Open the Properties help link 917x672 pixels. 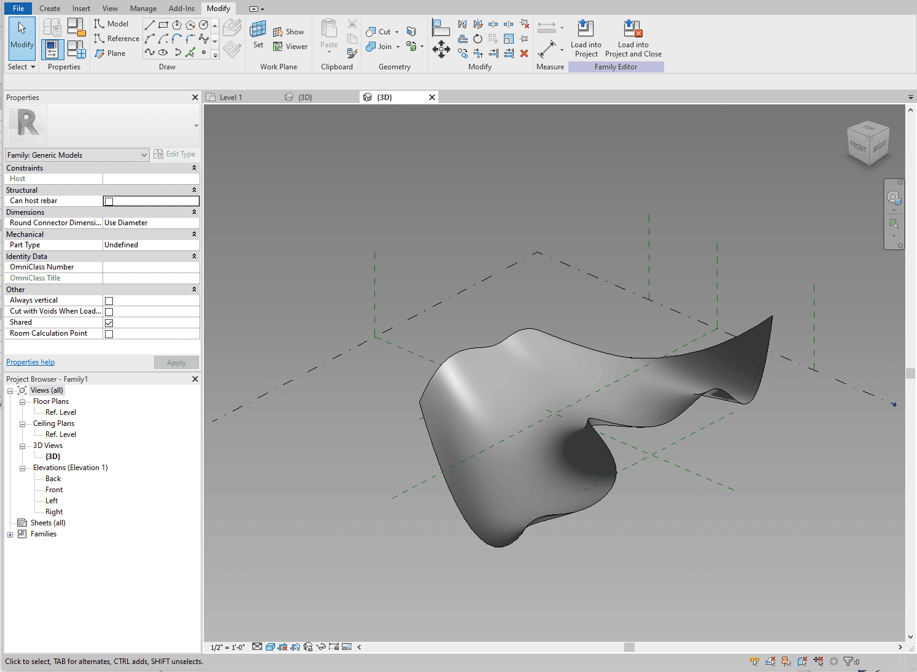coord(31,362)
